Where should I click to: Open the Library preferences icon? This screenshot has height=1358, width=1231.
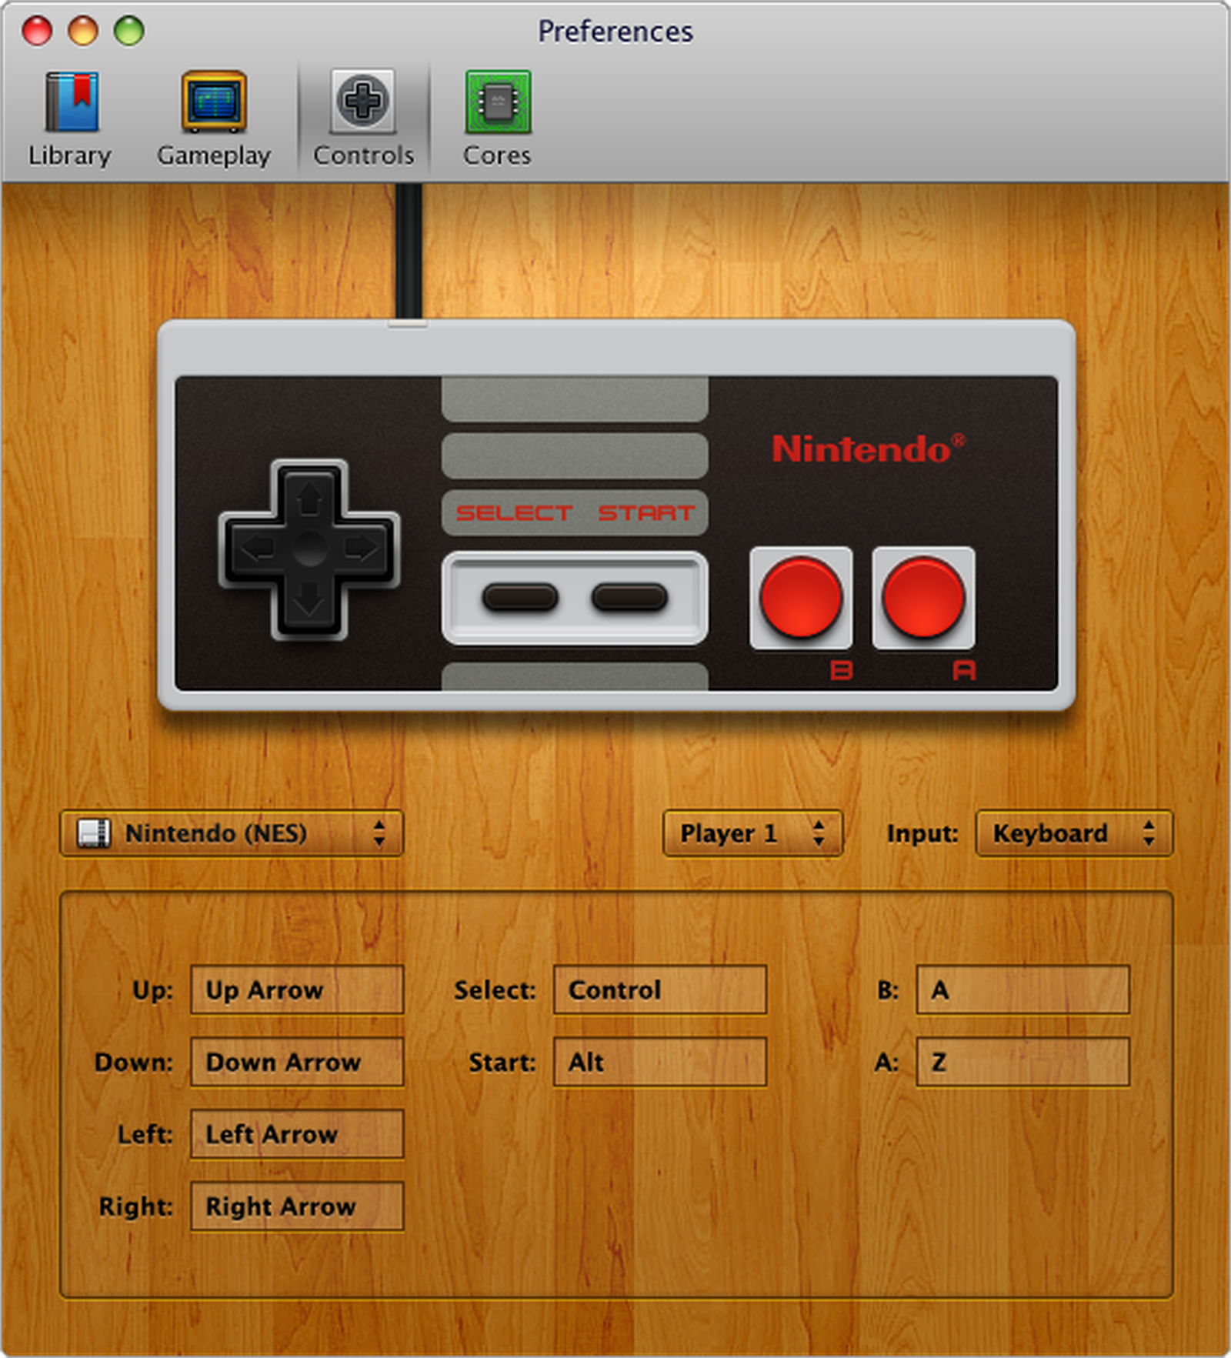(71, 102)
